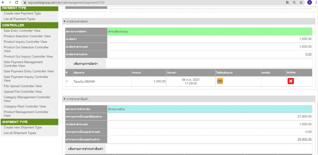This screenshot has width=318, height=155.
Task: Click เพิ่มรายการชำระค่าสินค้า button
Action: (x=85, y=149)
